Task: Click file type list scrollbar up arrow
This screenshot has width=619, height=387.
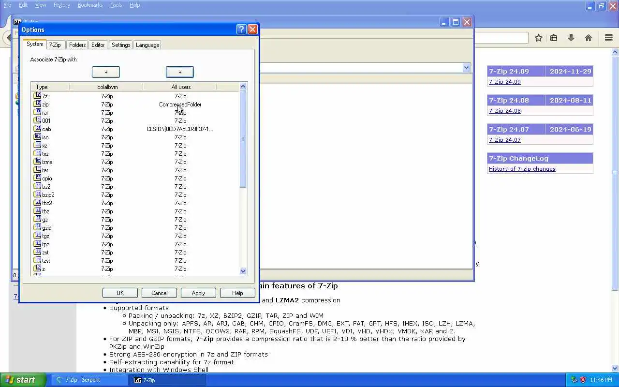Action: click(x=243, y=87)
